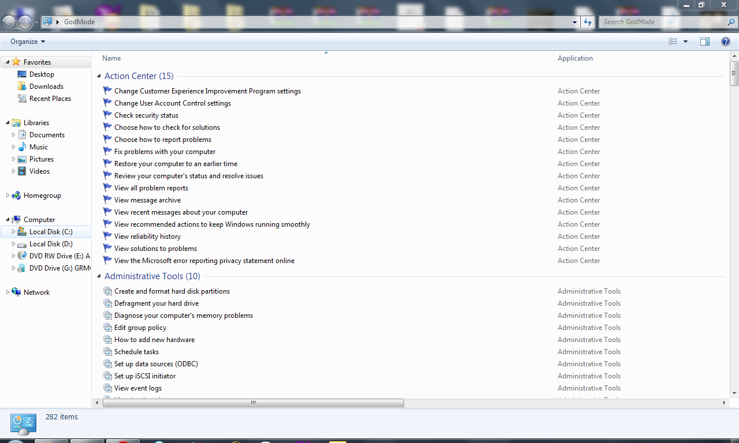739x443 pixels.
Task: Expand the Documents library node
Action: click(14, 134)
